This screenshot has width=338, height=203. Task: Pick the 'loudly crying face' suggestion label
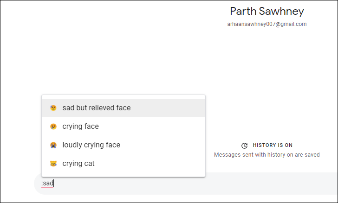pyautogui.click(x=91, y=145)
